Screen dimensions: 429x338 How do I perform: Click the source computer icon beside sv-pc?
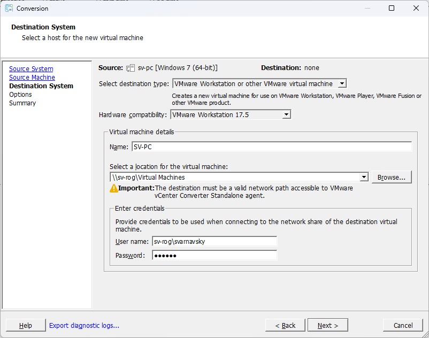(x=131, y=68)
